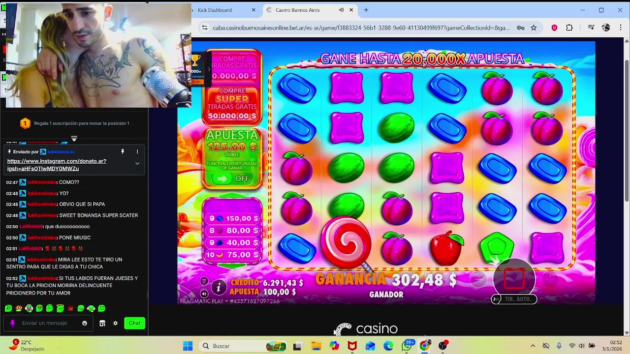Toggle the double chance OFF switch
Viewport: 630px width, 354px height.
pyautogui.click(x=232, y=178)
